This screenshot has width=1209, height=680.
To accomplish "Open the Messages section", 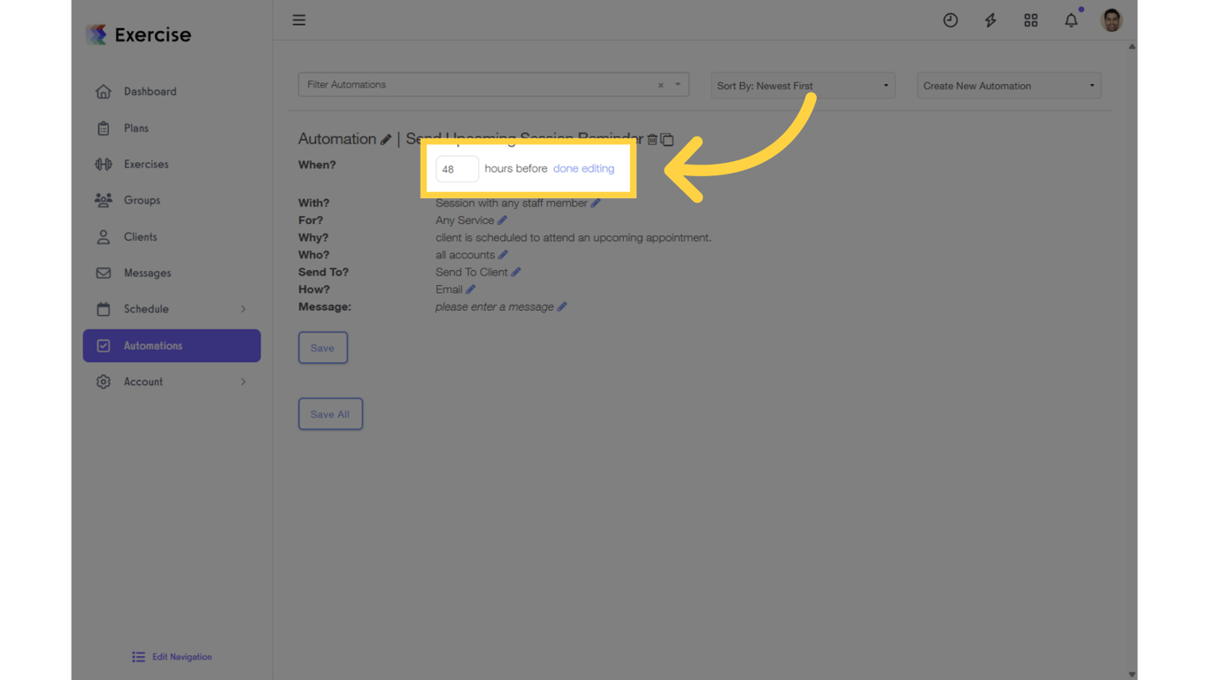I will tap(147, 273).
